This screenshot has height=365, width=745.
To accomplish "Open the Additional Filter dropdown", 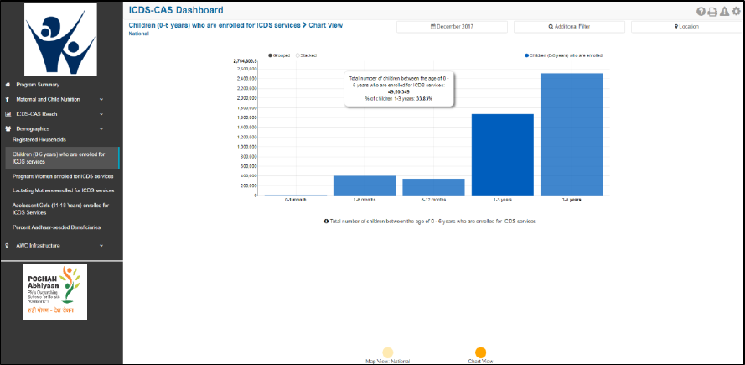I will 569,27.
